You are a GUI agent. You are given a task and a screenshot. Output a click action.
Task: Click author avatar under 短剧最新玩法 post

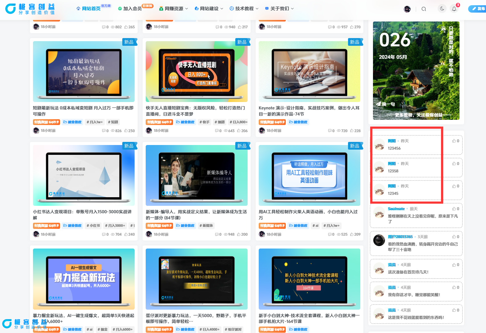[36, 131]
